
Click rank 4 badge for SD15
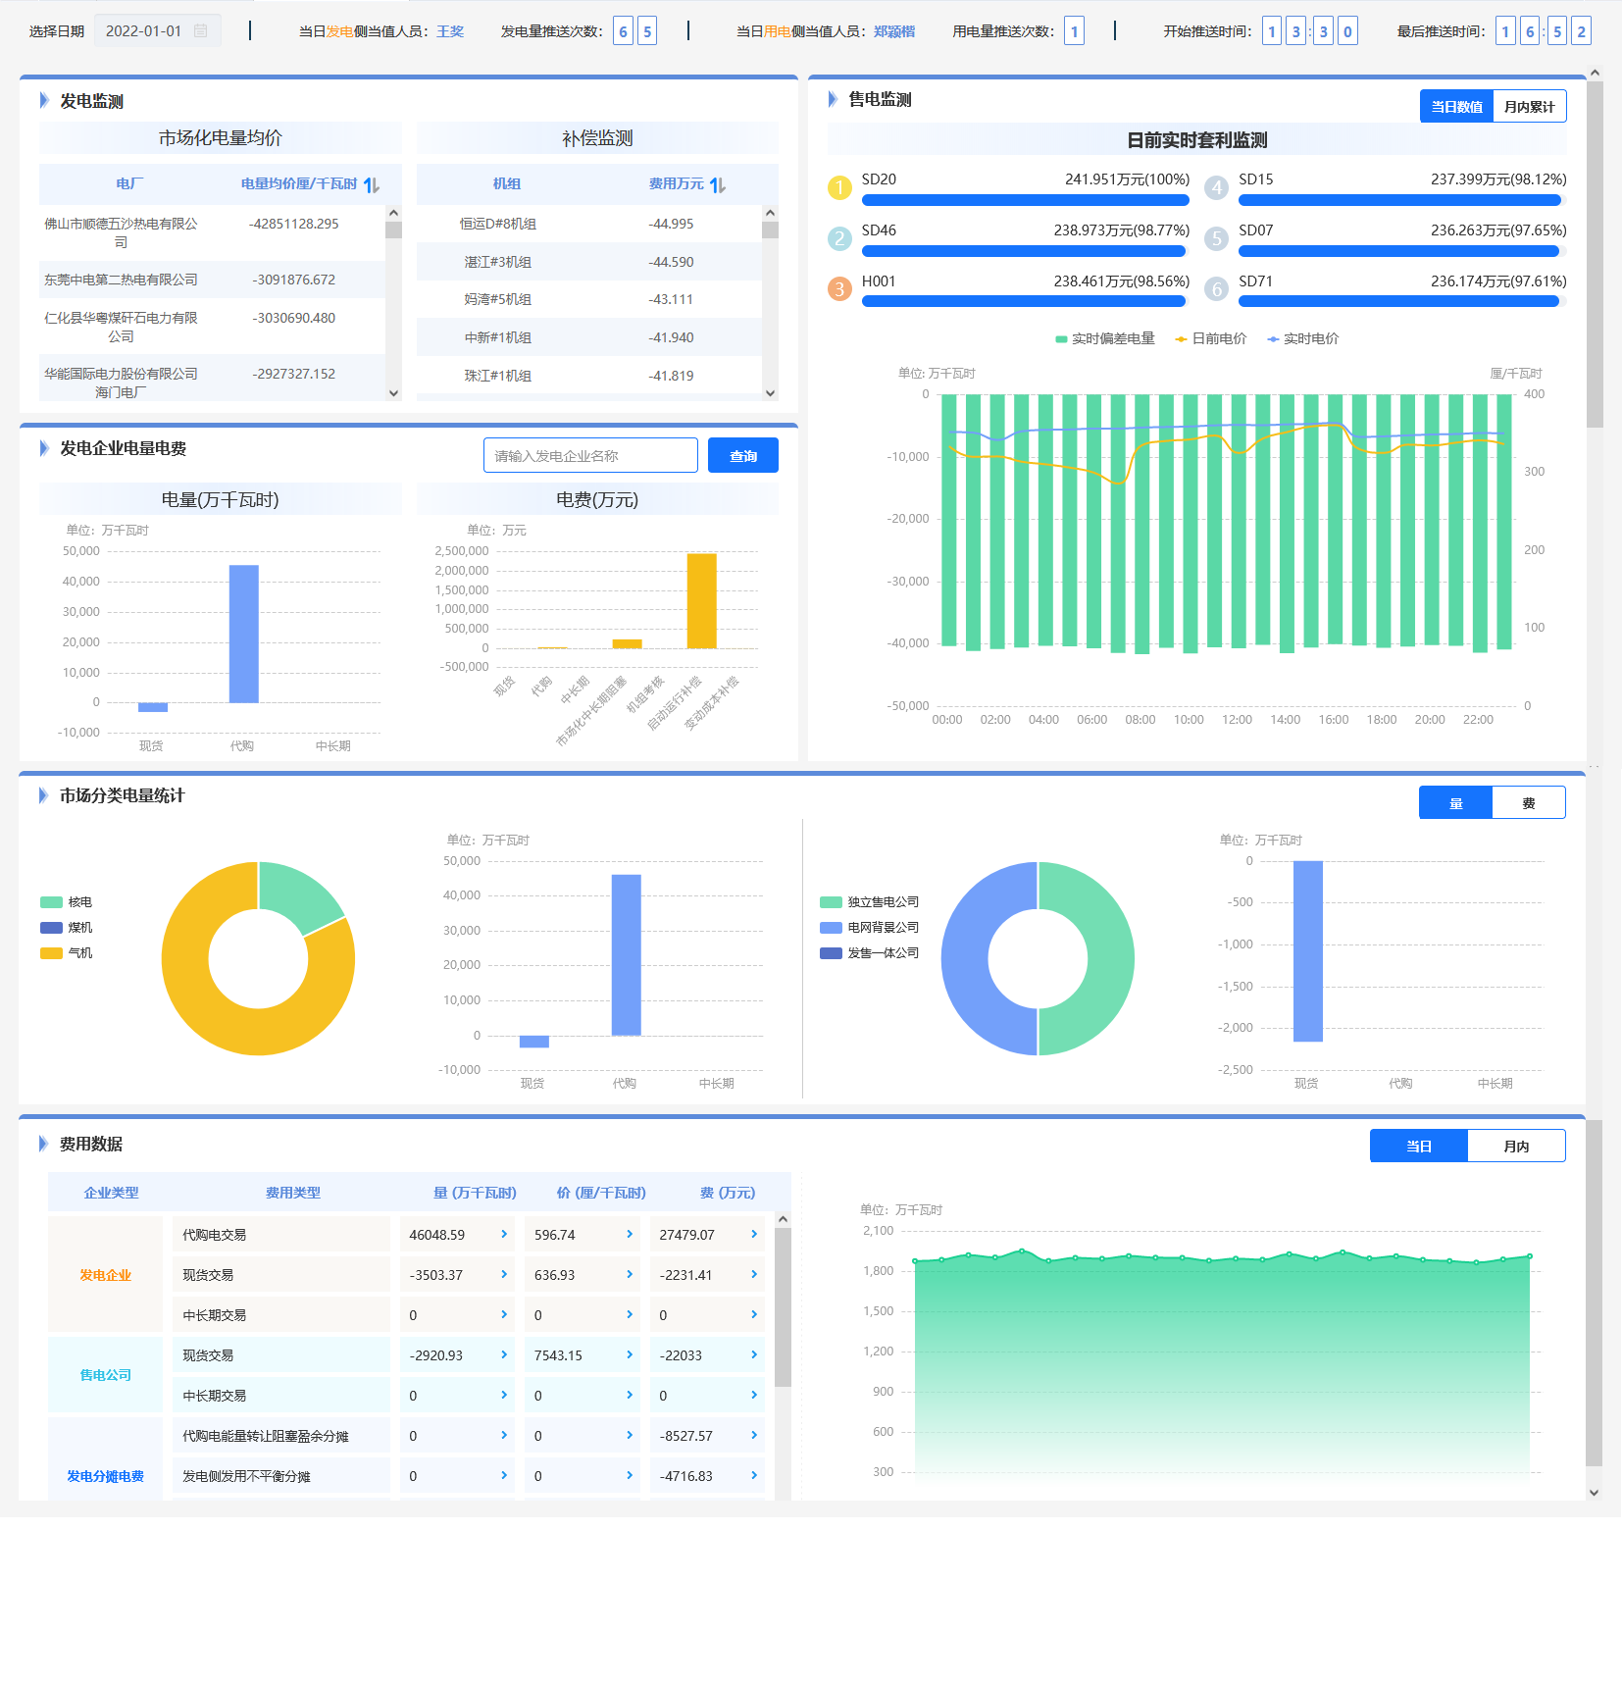click(1216, 187)
